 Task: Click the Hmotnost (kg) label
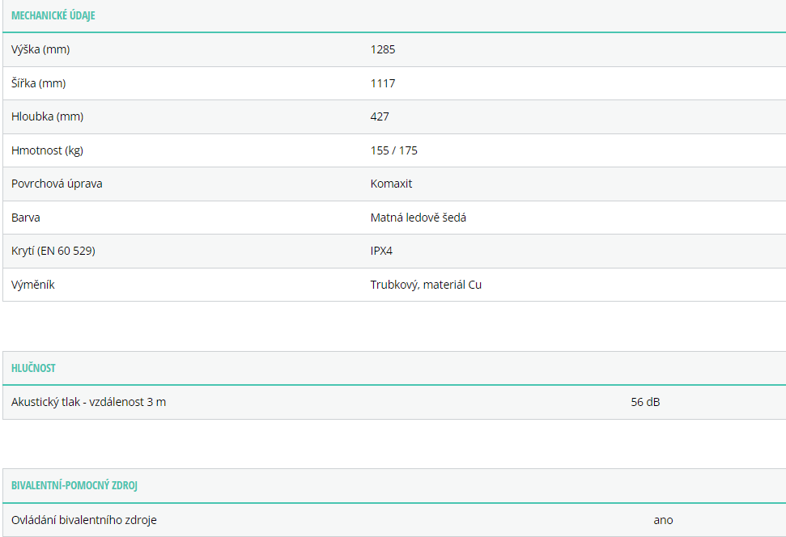(47, 150)
